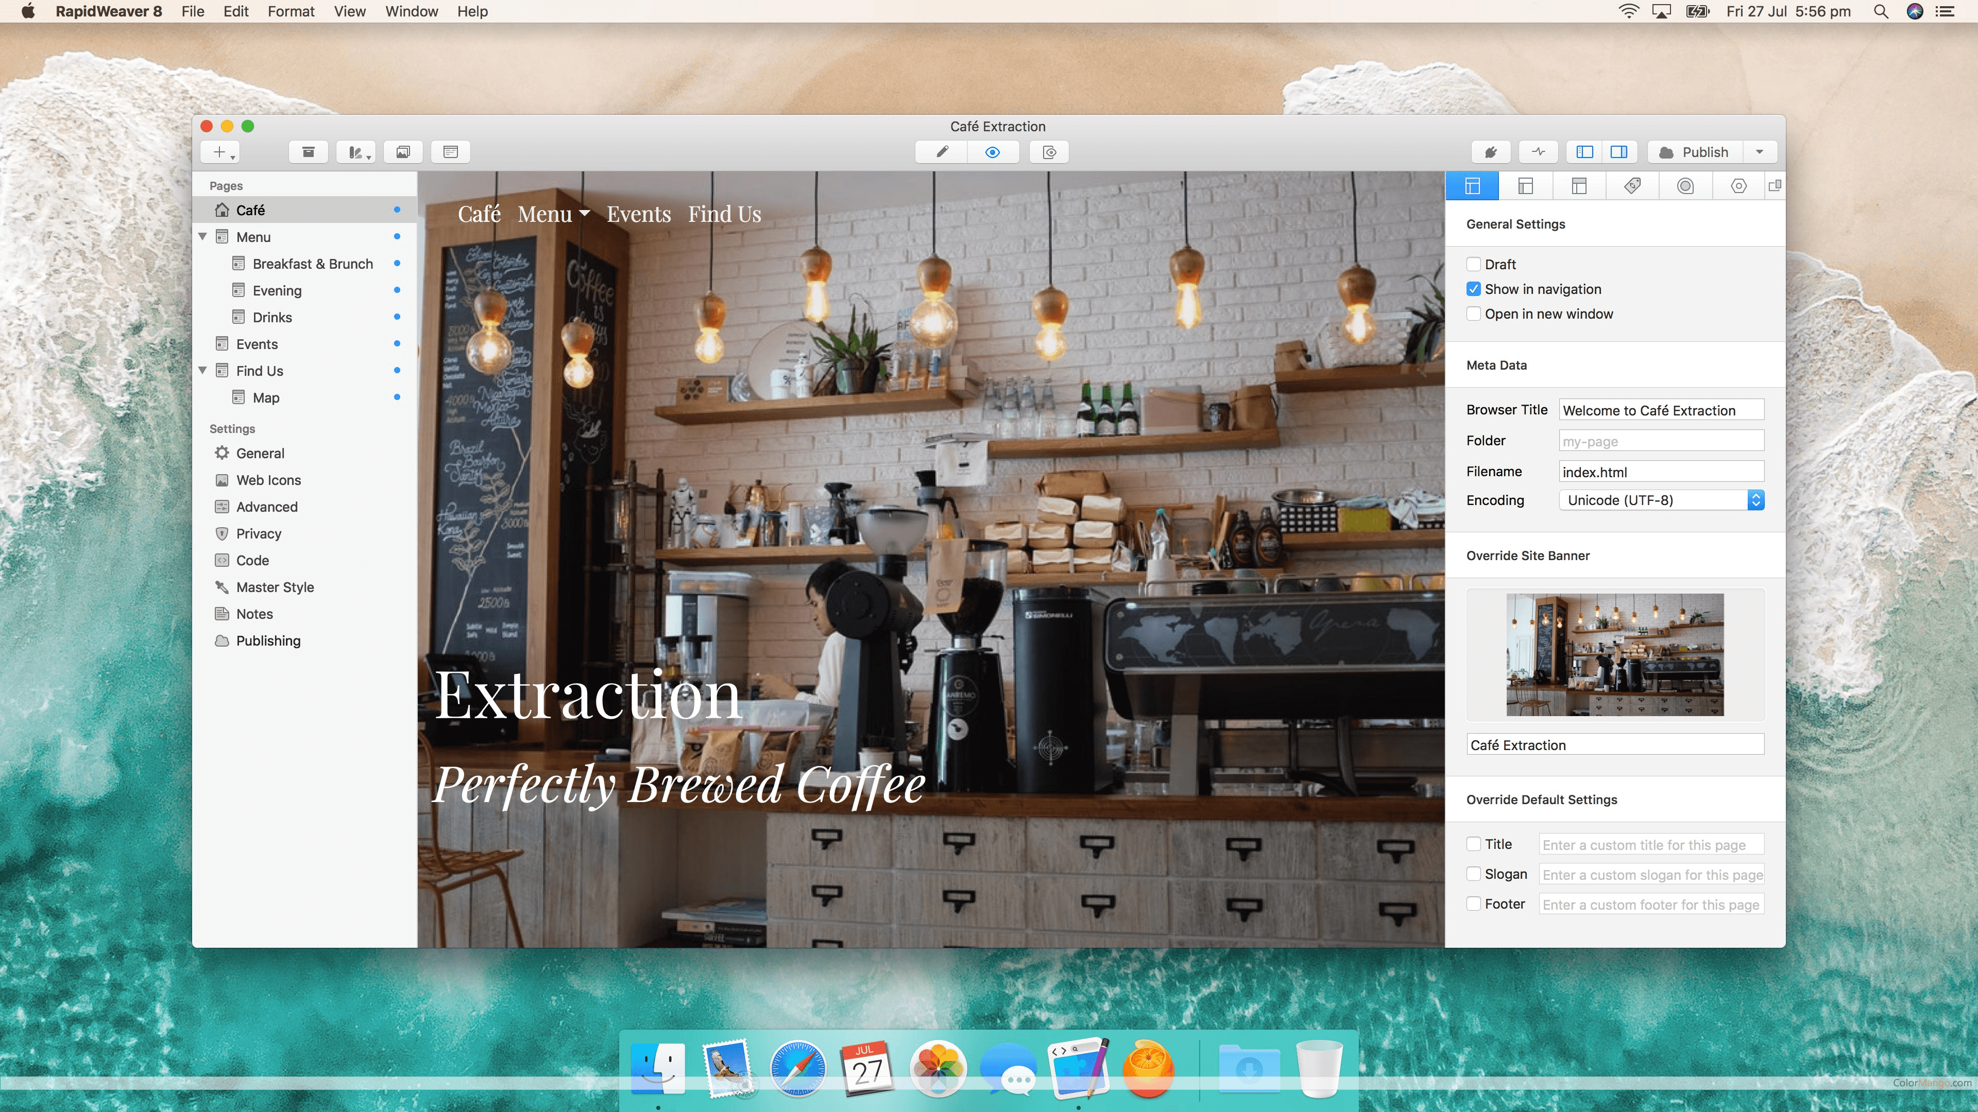The image size is (1978, 1112).
Task: Click the health check pulse icon
Action: [x=1538, y=152]
